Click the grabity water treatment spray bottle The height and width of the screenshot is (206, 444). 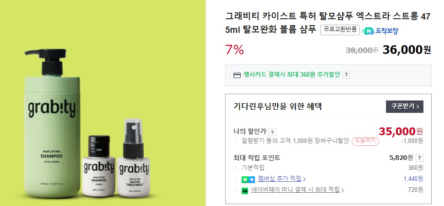pyautogui.click(x=133, y=158)
